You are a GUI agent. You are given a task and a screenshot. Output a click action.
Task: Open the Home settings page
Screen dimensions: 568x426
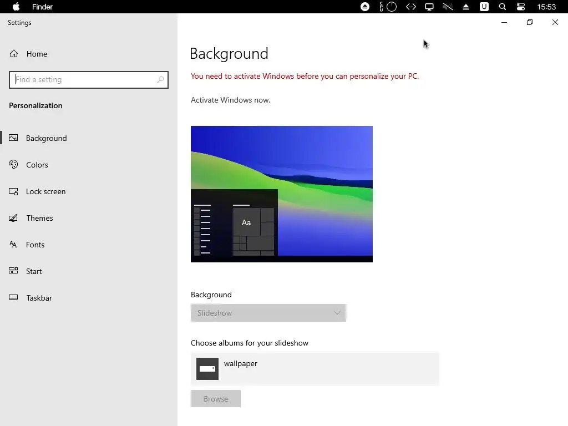coord(28,54)
